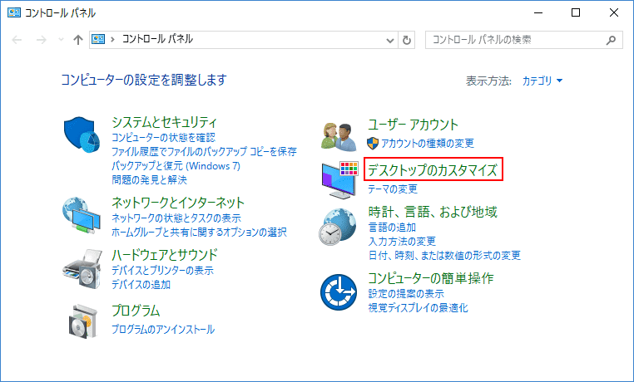634x382 pixels.
Task: Click 設定の提案の表示 link
Action: click(x=406, y=294)
